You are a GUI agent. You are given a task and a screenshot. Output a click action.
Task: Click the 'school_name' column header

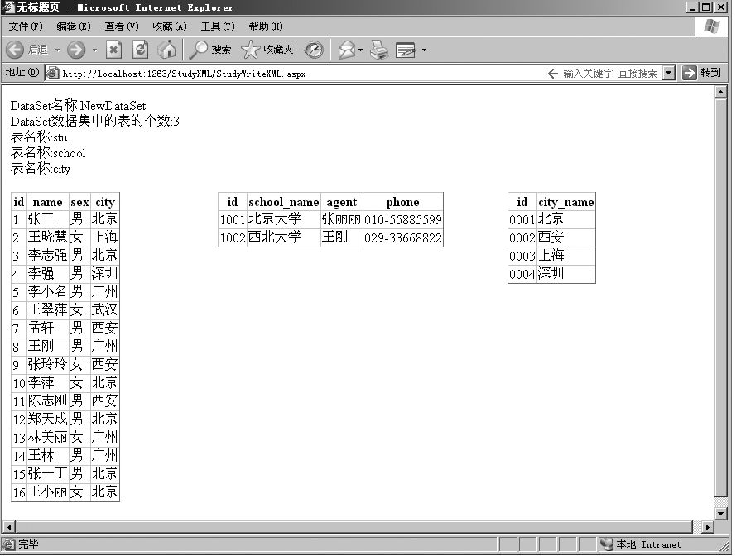click(283, 202)
